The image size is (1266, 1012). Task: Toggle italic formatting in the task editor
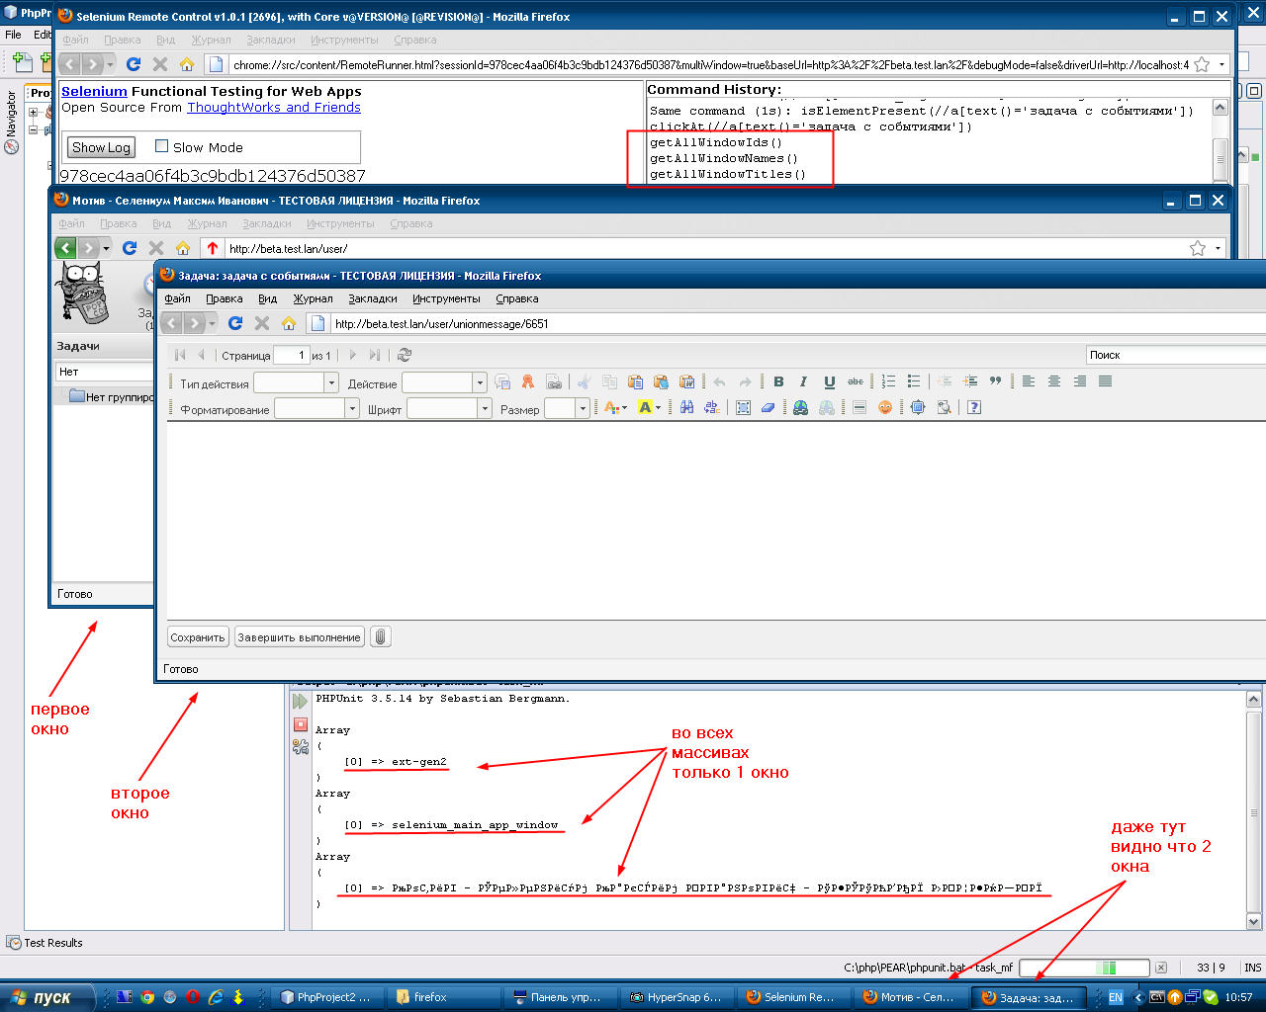point(803,381)
